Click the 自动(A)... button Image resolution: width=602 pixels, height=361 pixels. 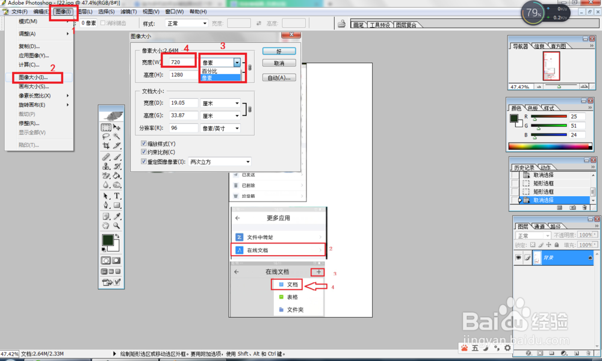coord(279,78)
